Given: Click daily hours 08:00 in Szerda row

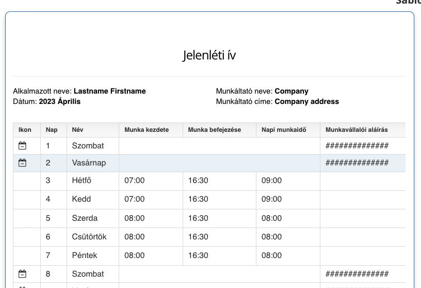Looking at the screenshot, I should click(272, 218).
